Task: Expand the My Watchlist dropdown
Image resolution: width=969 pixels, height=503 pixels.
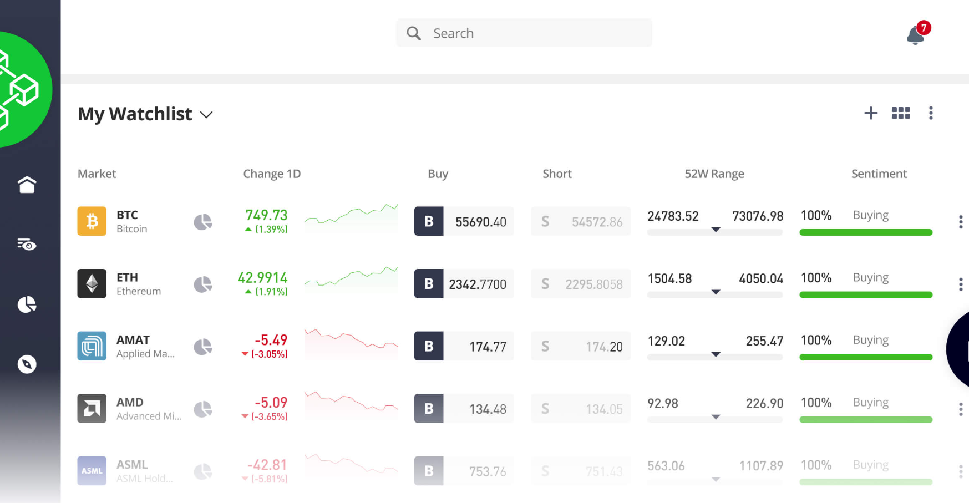Action: click(206, 114)
